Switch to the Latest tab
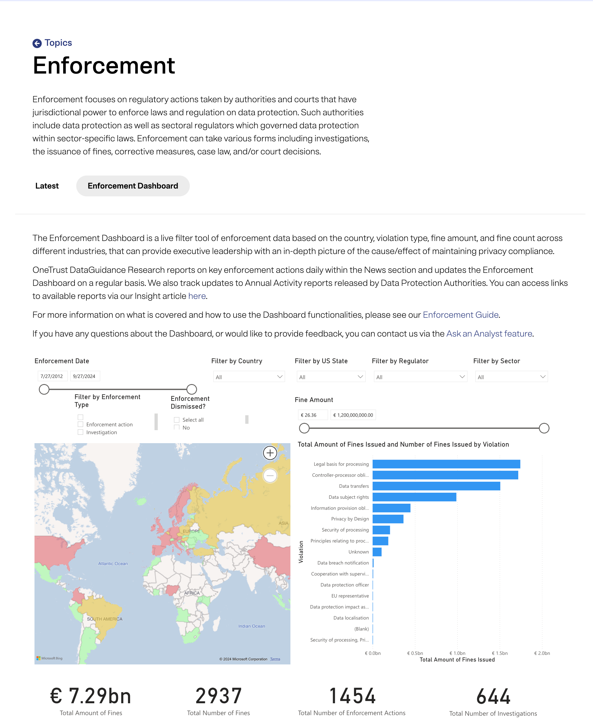 pyautogui.click(x=47, y=186)
